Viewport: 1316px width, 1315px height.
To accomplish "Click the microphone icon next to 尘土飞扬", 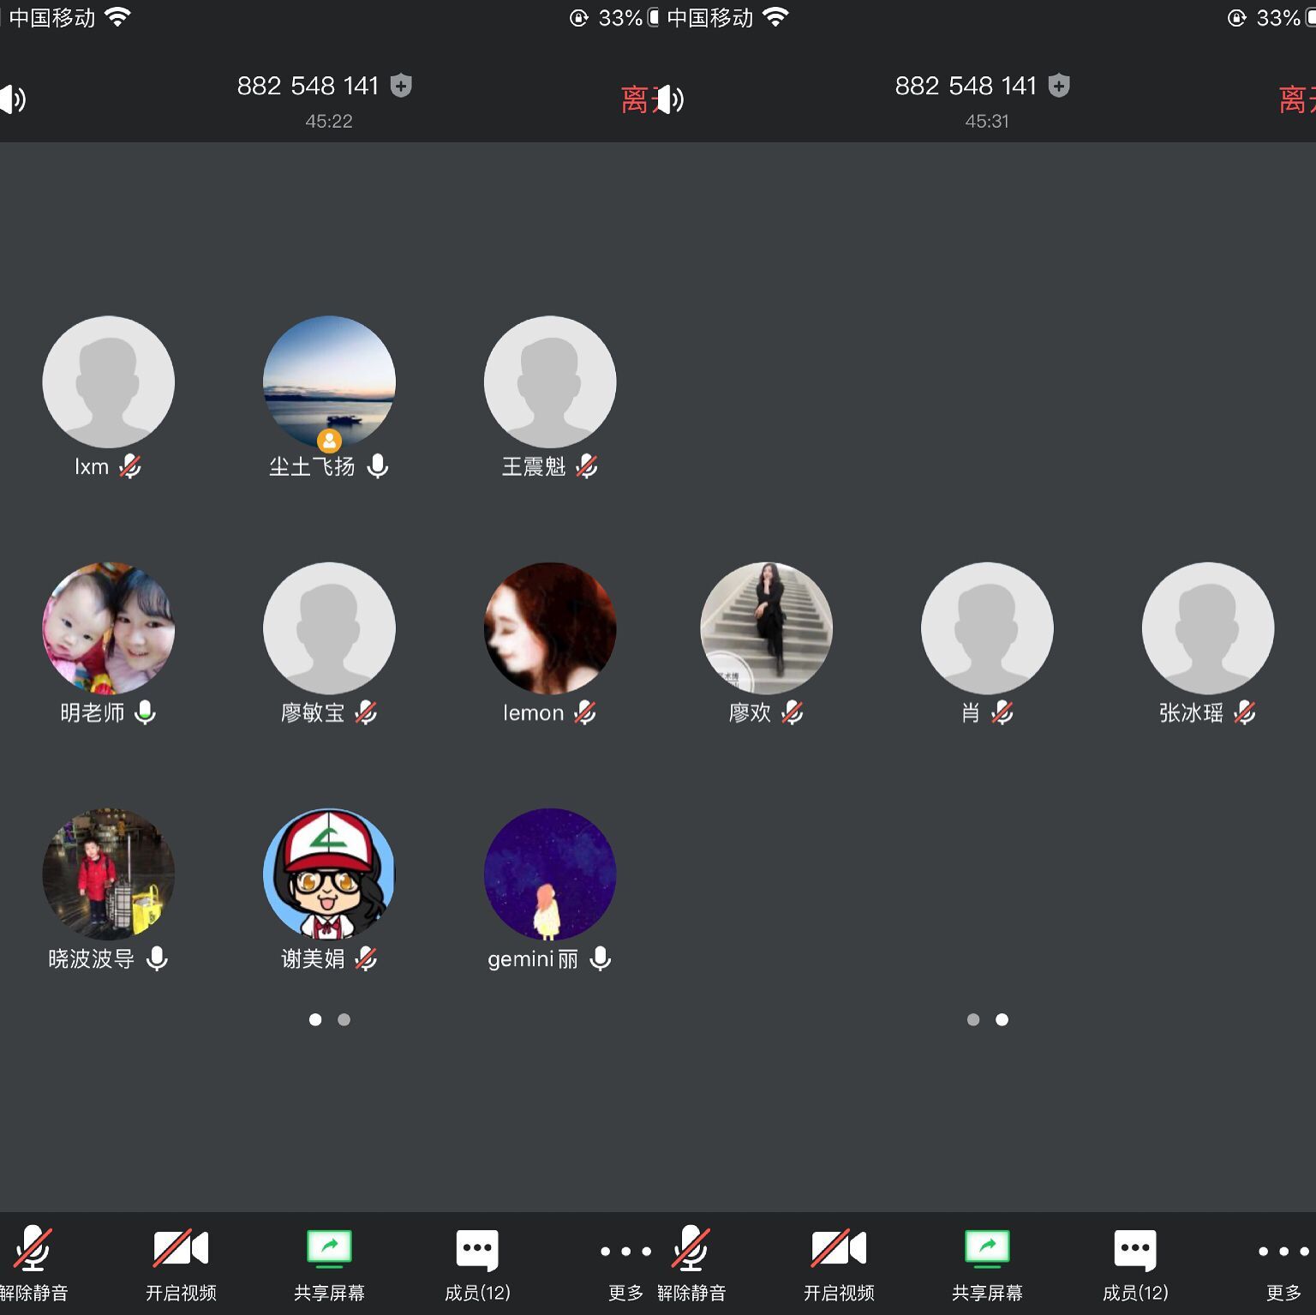I will [x=377, y=466].
